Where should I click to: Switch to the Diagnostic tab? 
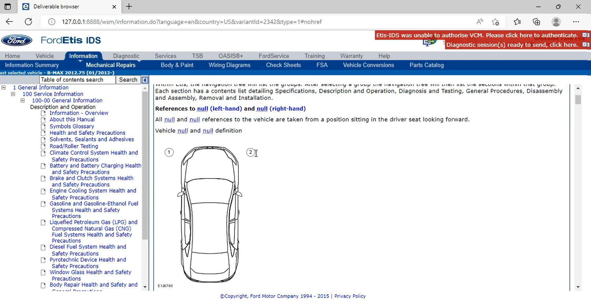point(126,56)
